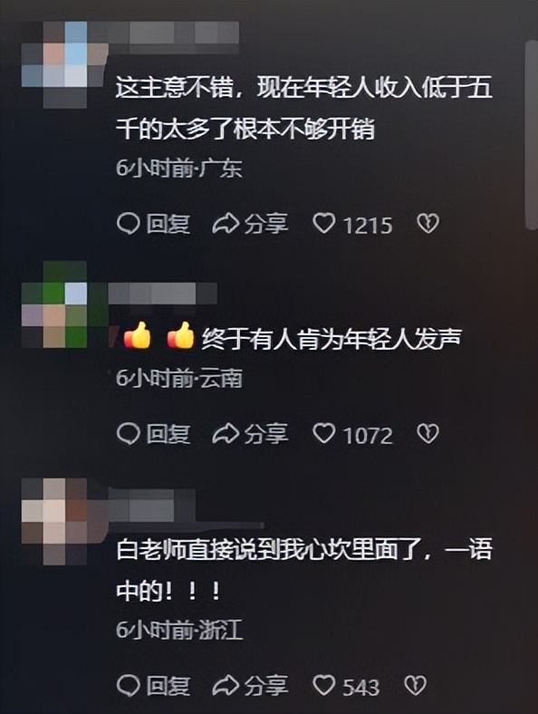Like the Zhejiang comment with 543 likes
Image resolution: width=538 pixels, height=714 pixels.
click(x=346, y=686)
